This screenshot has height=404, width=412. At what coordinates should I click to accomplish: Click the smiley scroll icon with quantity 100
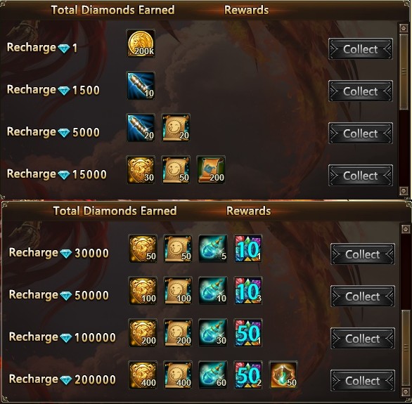click(178, 291)
